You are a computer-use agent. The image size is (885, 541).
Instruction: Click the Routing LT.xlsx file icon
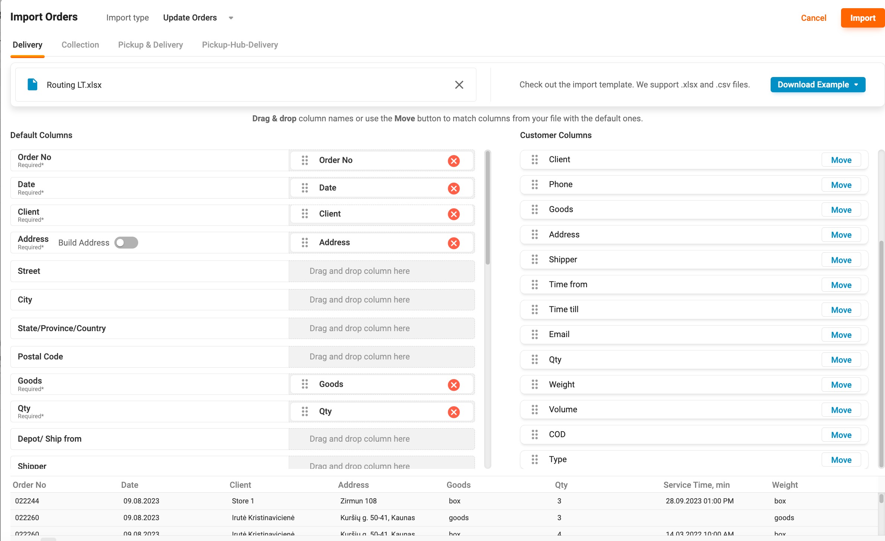[33, 84]
